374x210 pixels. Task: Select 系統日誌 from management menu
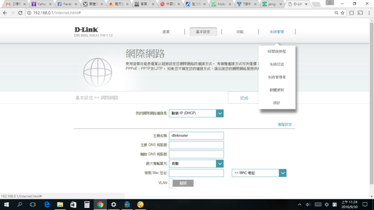[276, 65]
